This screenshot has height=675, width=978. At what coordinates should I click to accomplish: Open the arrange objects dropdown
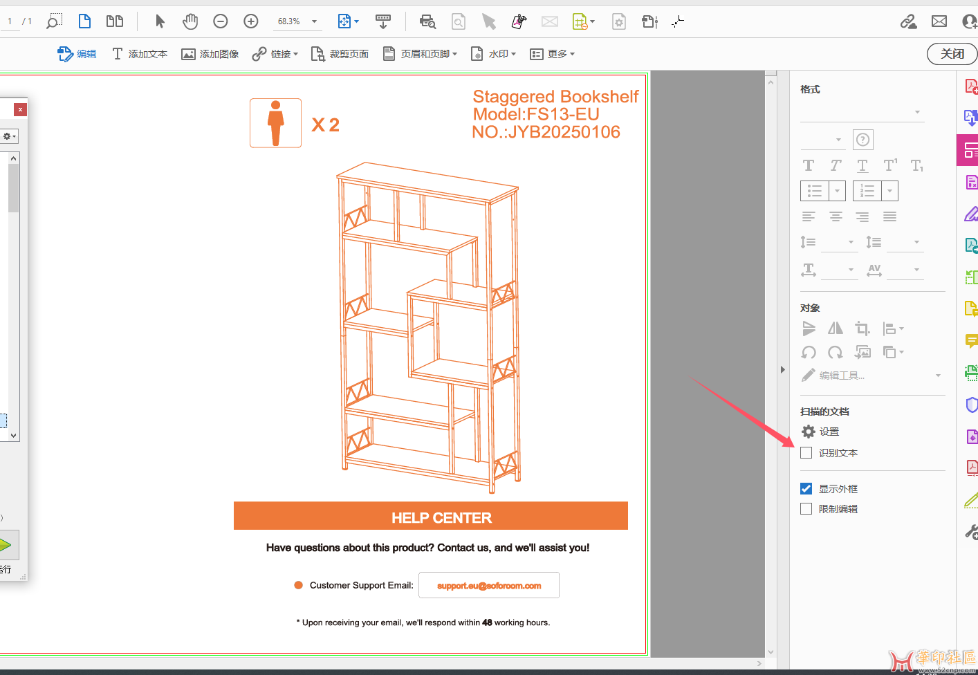(x=893, y=353)
